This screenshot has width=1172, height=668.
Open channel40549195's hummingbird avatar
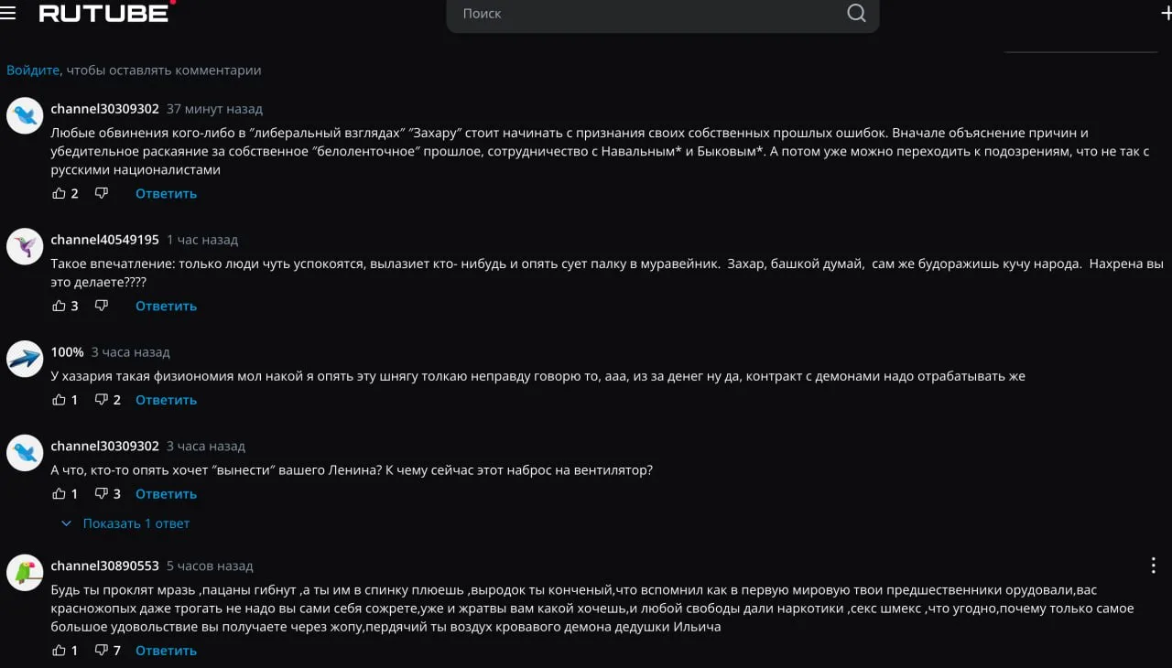coord(25,246)
